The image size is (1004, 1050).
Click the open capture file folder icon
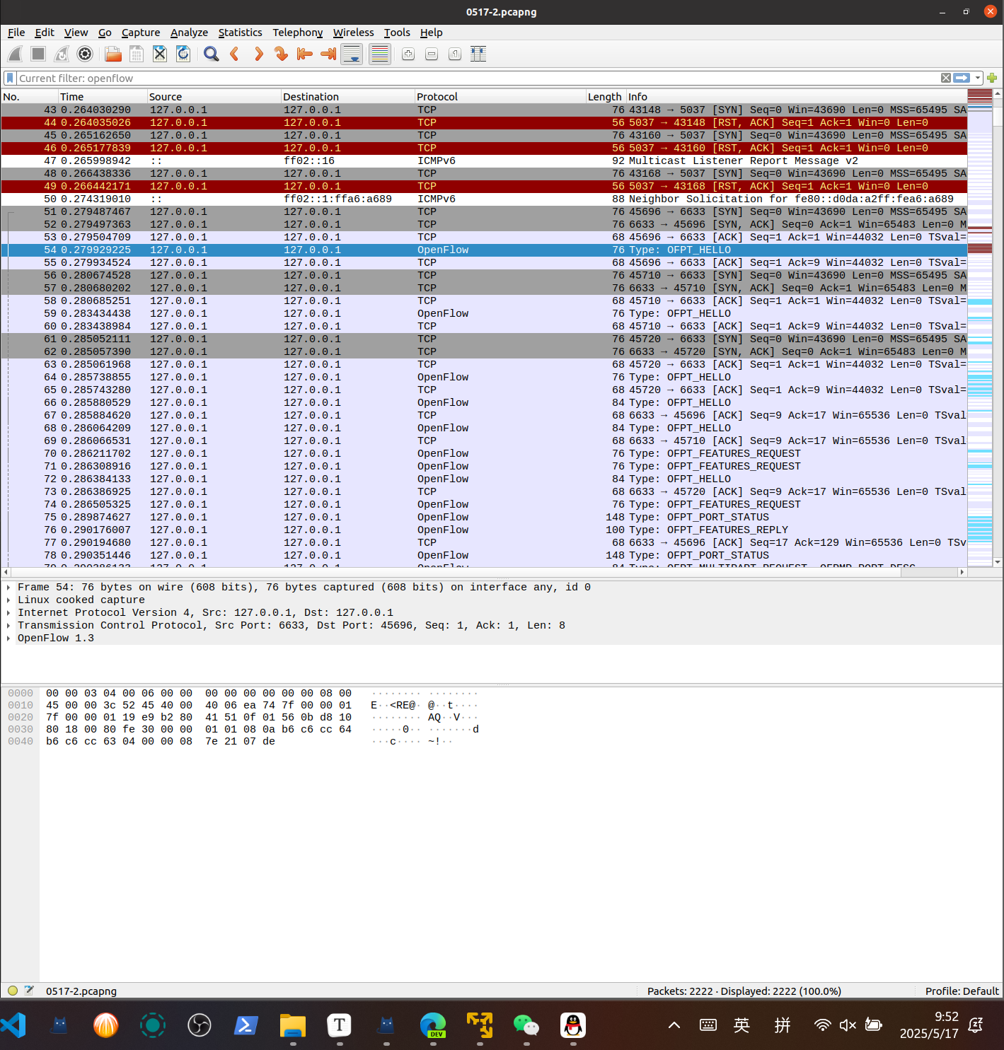pos(113,54)
